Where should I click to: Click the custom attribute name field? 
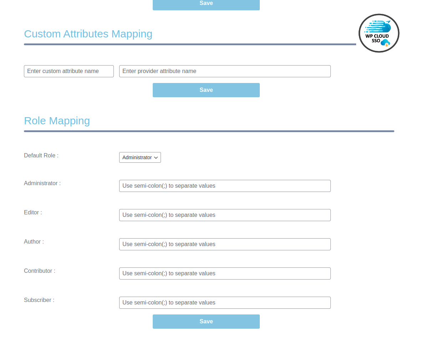[x=69, y=71]
